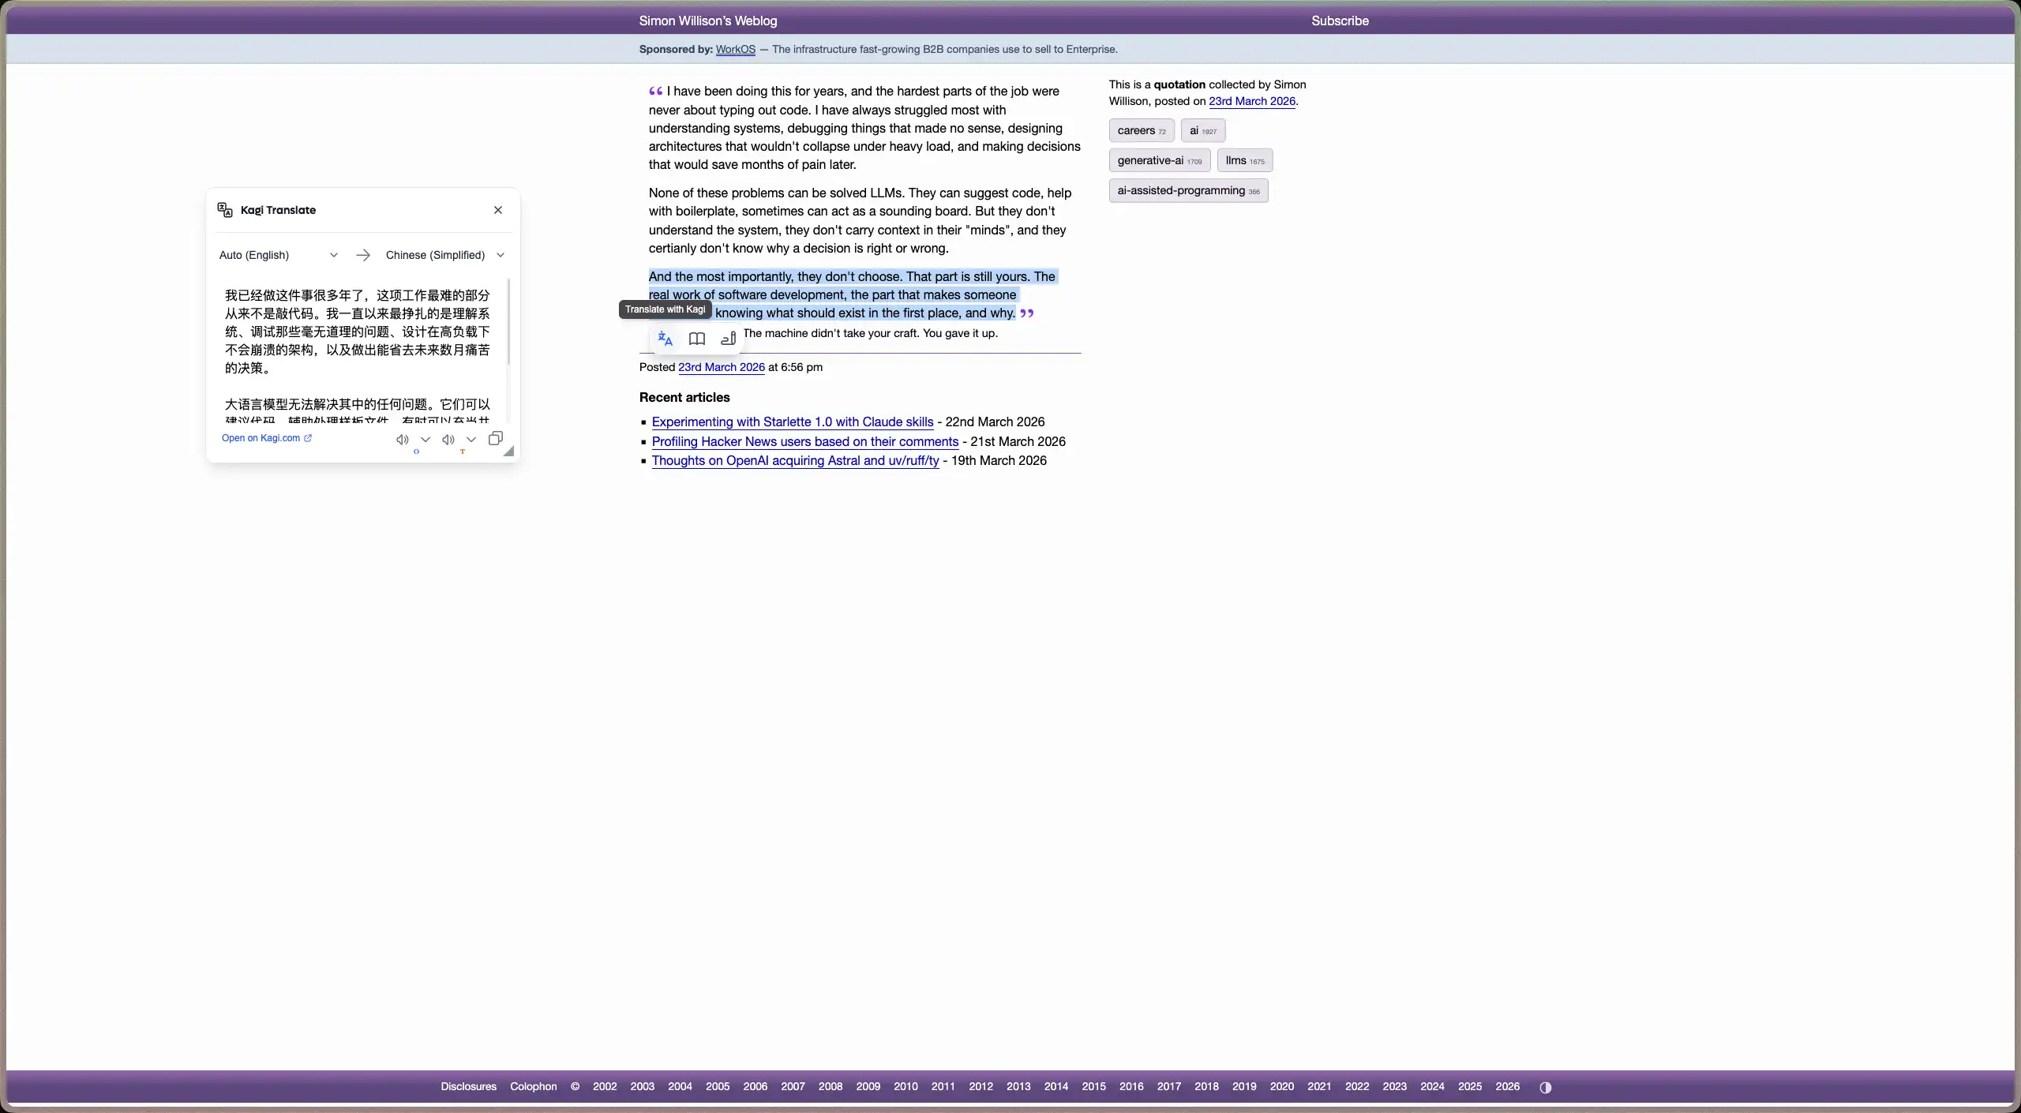Expand the original audio voice options chevron

[x=426, y=440]
